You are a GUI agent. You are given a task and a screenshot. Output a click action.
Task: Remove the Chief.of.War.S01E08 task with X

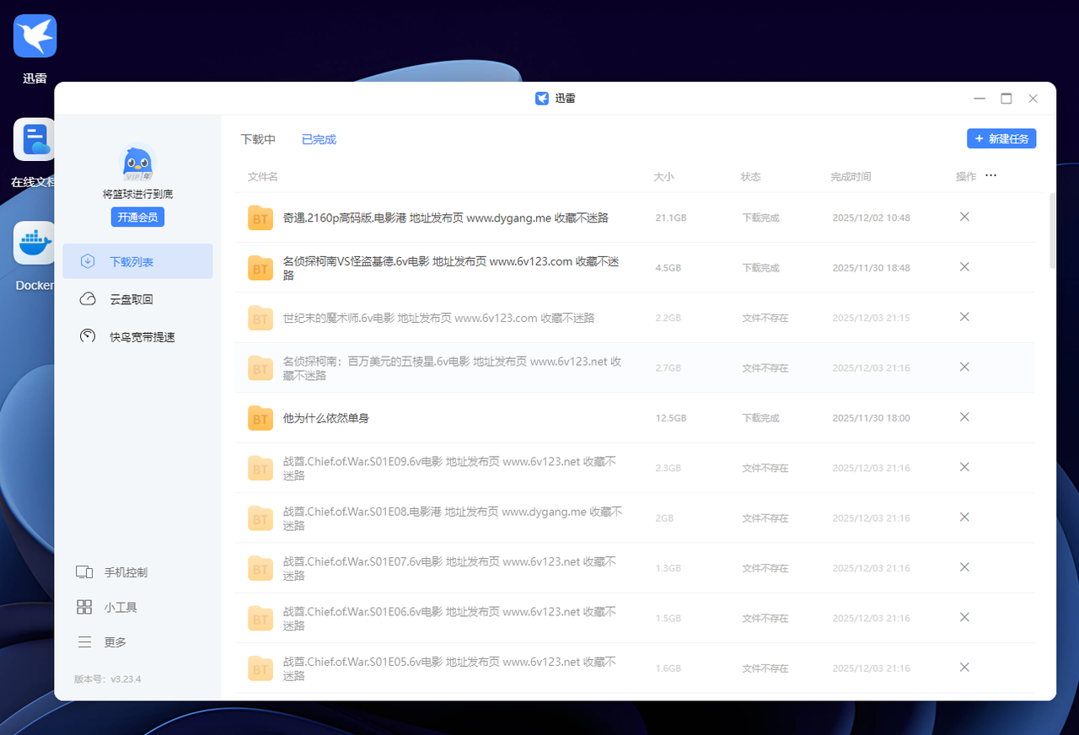tap(965, 518)
